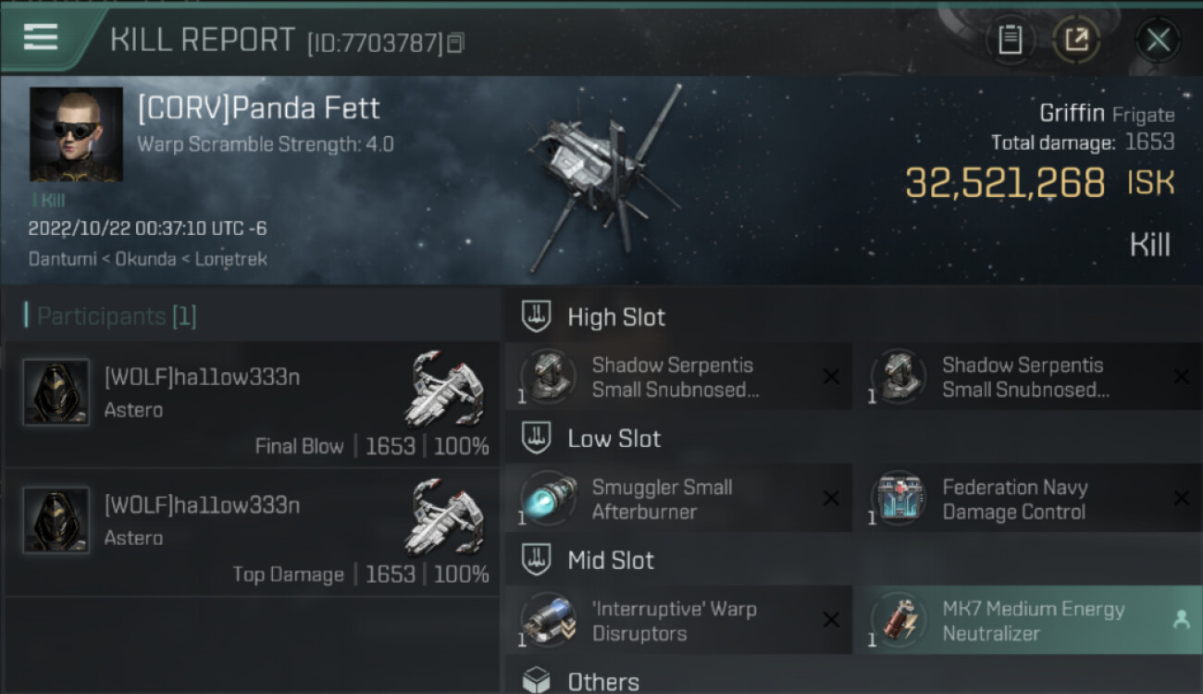This screenshot has width=1203, height=694.
Task: Select the Top Damage Astero ship icon
Action: click(x=445, y=516)
